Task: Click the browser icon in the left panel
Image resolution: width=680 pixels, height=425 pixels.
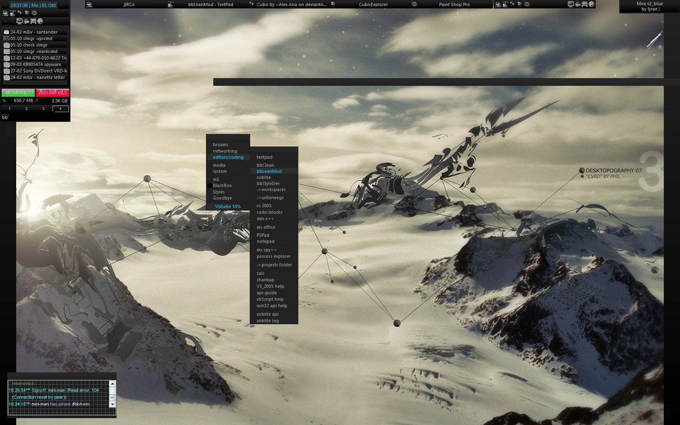Action: pyautogui.click(x=20, y=13)
